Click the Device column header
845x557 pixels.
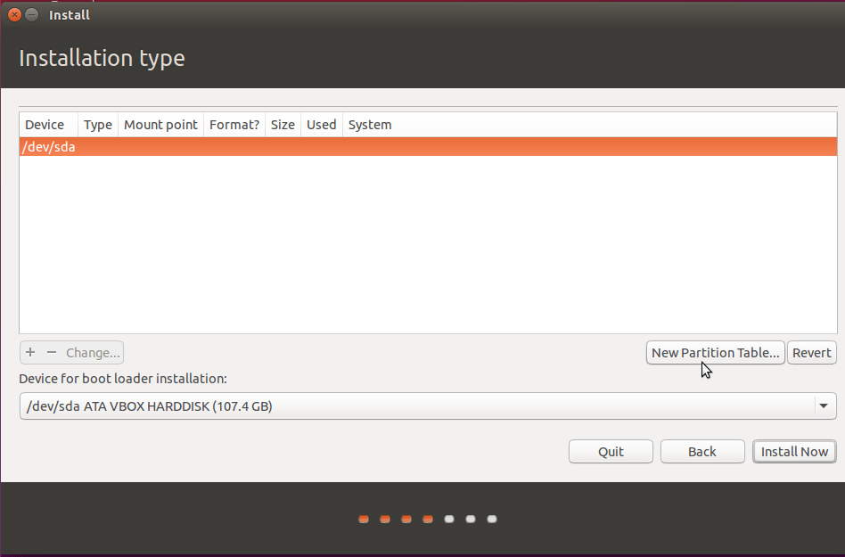46,125
